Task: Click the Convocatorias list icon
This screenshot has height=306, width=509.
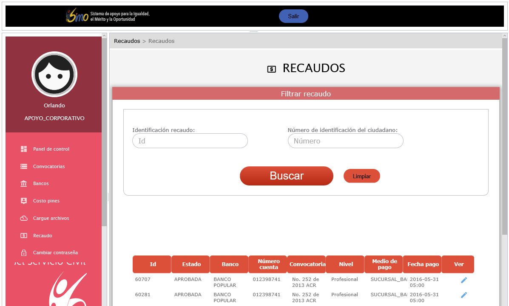Action: click(24, 166)
